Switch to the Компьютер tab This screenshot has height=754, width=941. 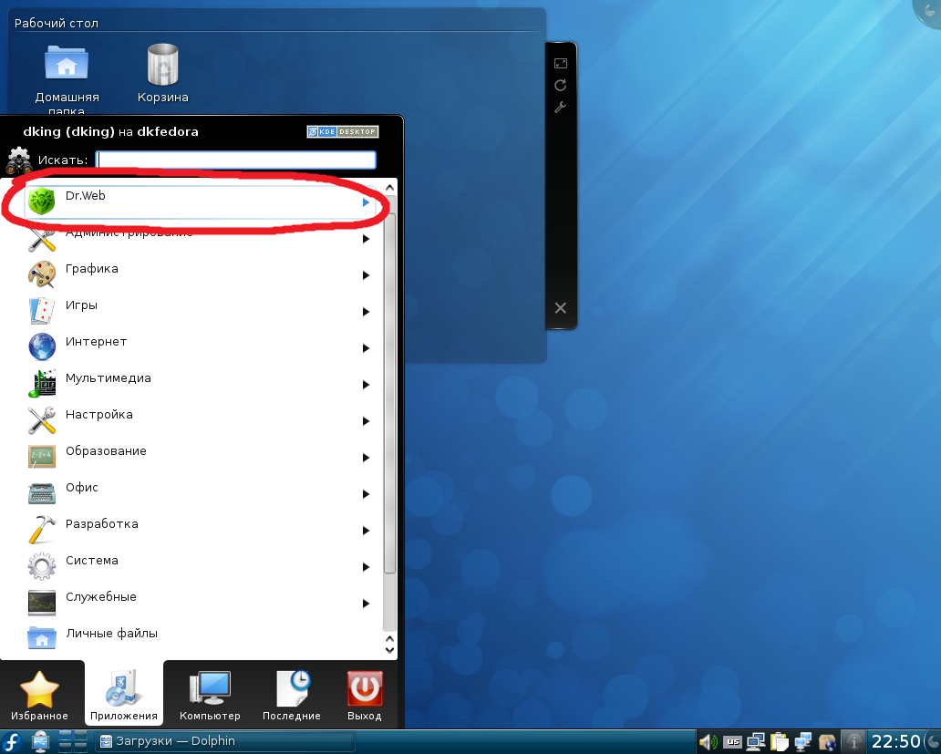coord(210,695)
